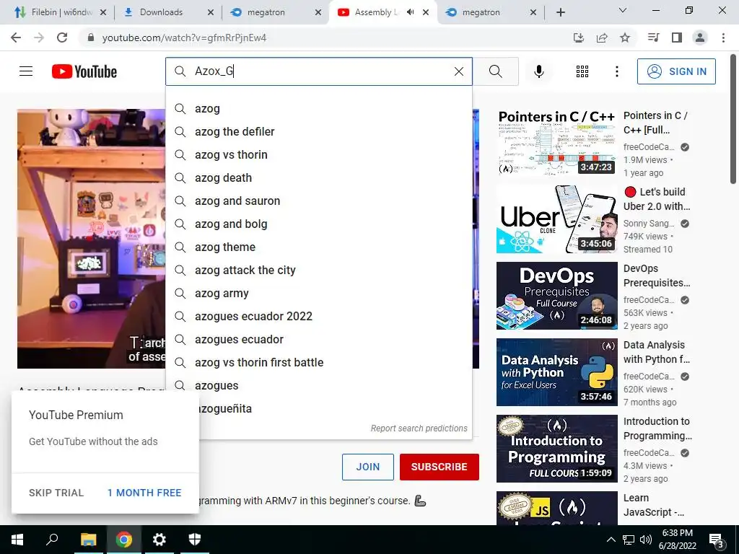The width and height of the screenshot is (739, 554).
Task: Click "Report search predictions" link
Action: 419,428
